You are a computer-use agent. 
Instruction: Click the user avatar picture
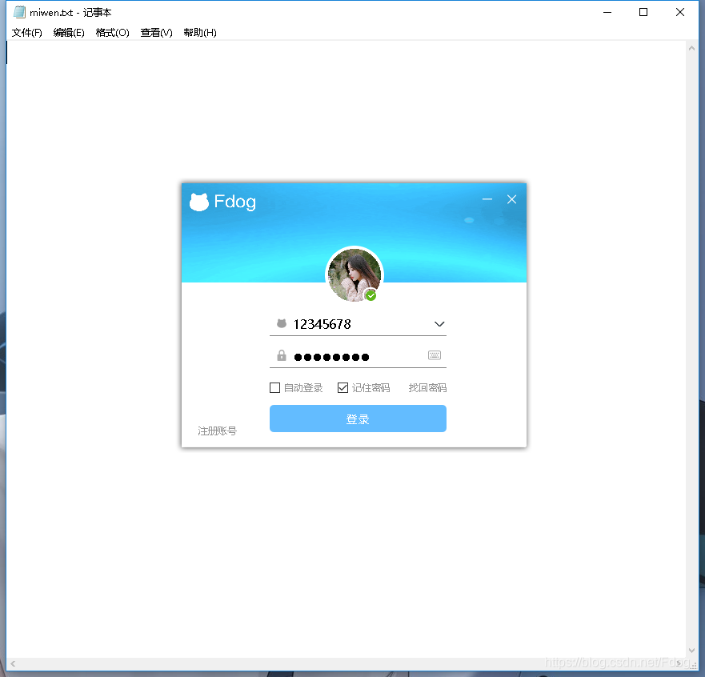coord(355,274)
